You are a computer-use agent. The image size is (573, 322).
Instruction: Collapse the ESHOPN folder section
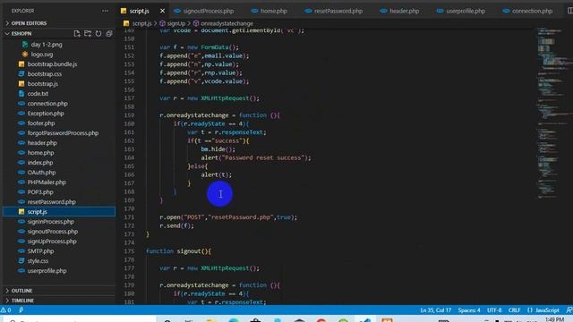click(21, 34)
